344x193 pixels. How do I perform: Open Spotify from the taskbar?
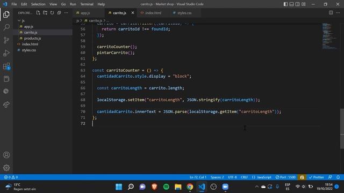[166, 187]
